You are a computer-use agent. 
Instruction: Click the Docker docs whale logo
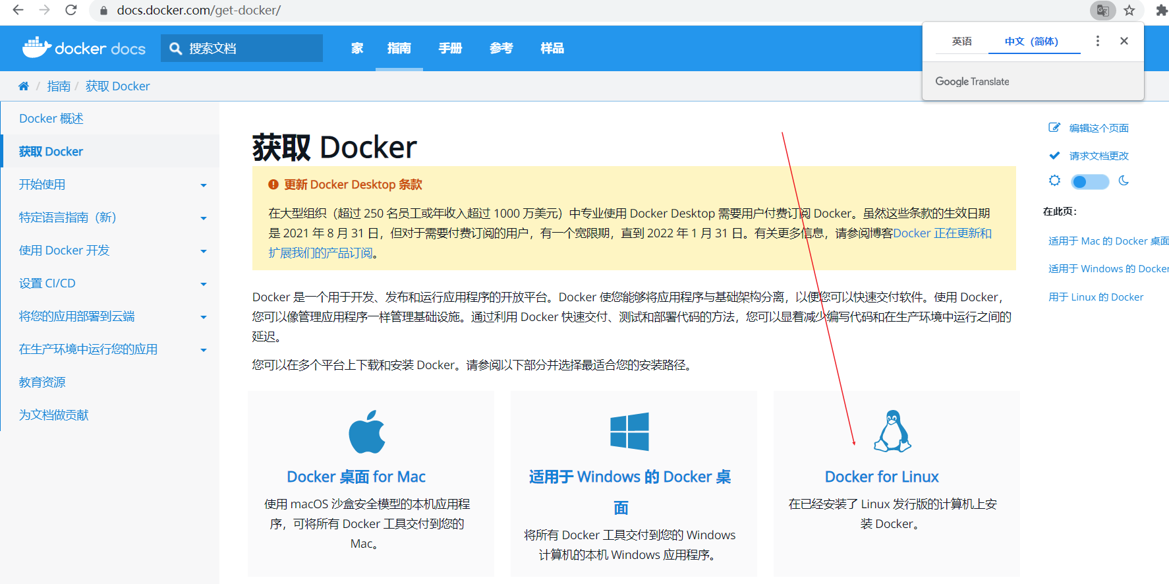point(37,47)
